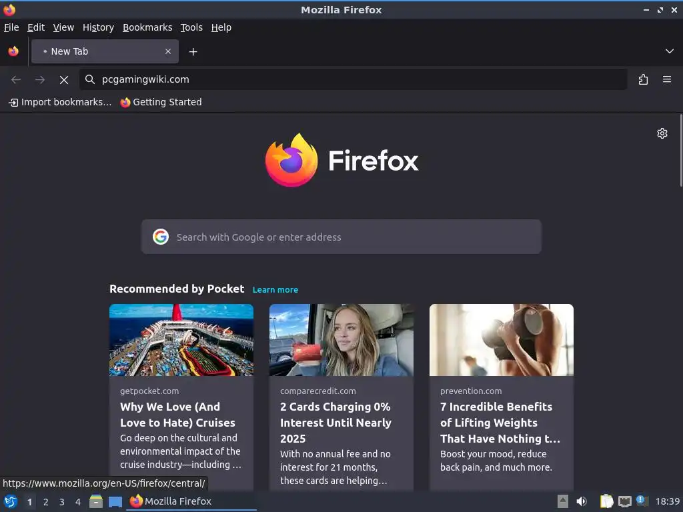The height and width of the screenshot is (512, 683).
Task: Click the Firefox logo on page
Action: tap(341, 160)
